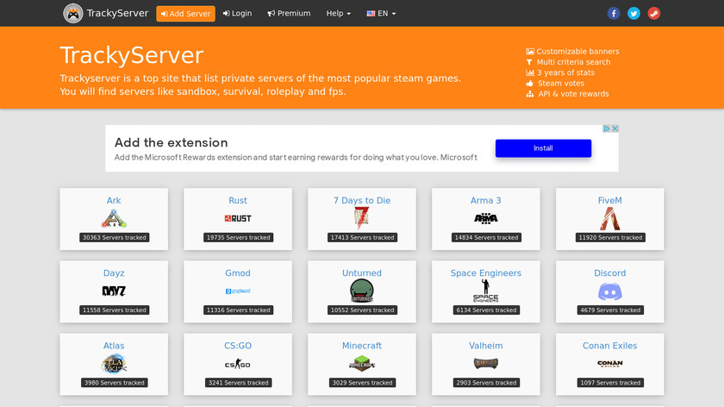Viewport: 724px width, 407px height.
Task: Click the 3029 Servers tracked badge
Action: tap(363, 383)
